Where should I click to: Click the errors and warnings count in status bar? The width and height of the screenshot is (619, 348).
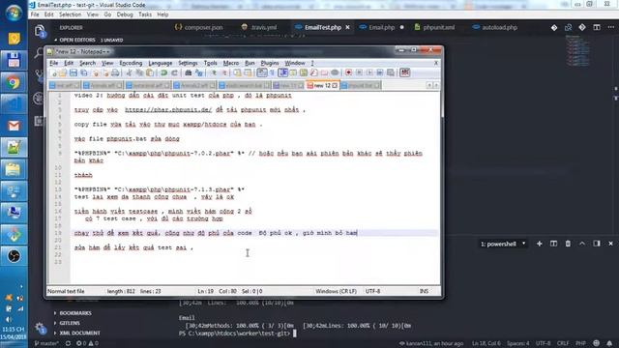point(87,344)
